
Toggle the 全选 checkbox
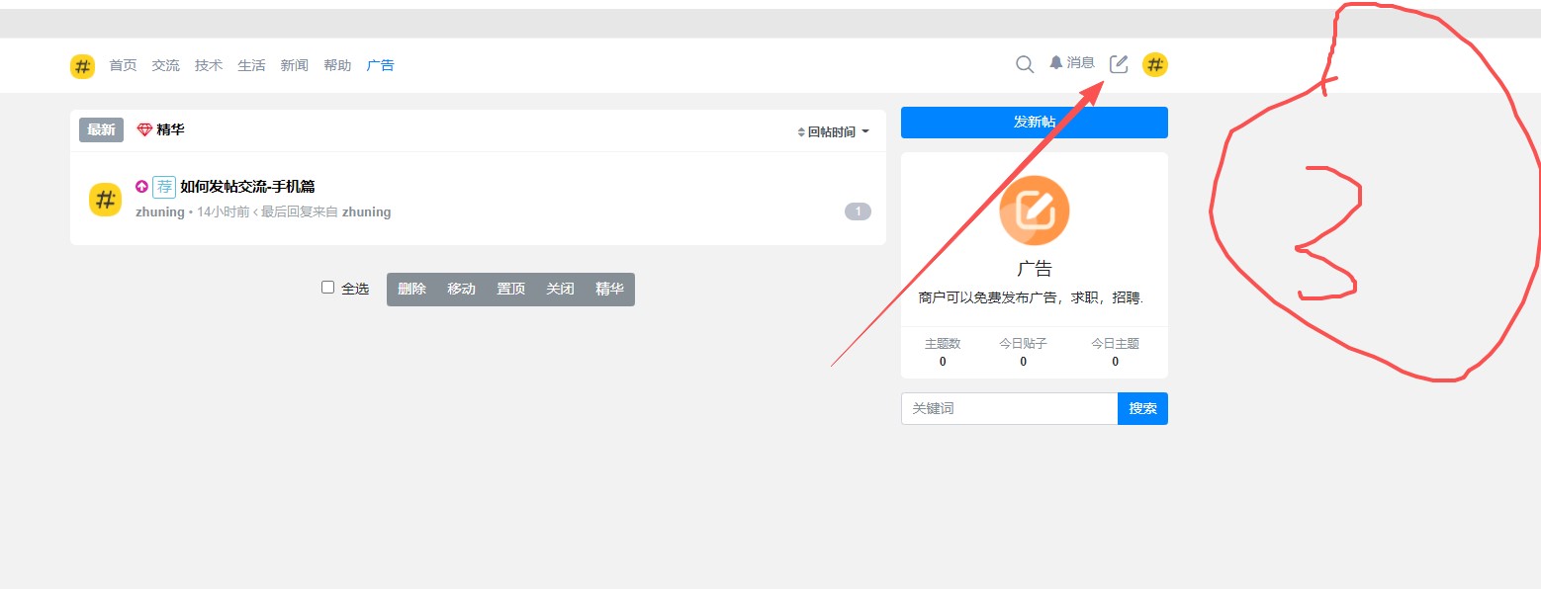coord(328,288)
